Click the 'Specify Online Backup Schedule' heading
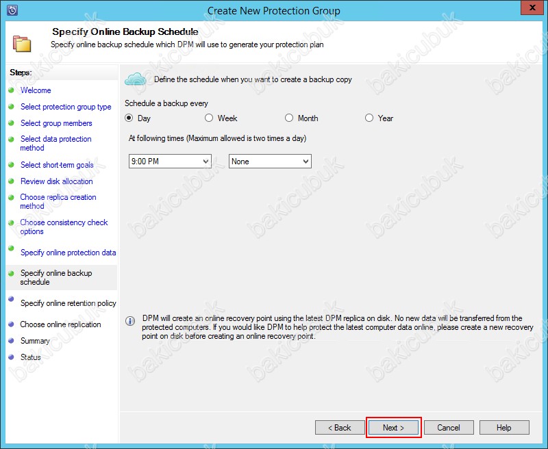This screenshot has width=548, height=449. pos(125,31)
